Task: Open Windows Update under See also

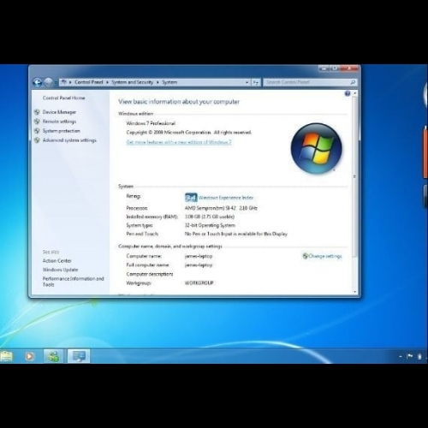Action: (60, 270)
